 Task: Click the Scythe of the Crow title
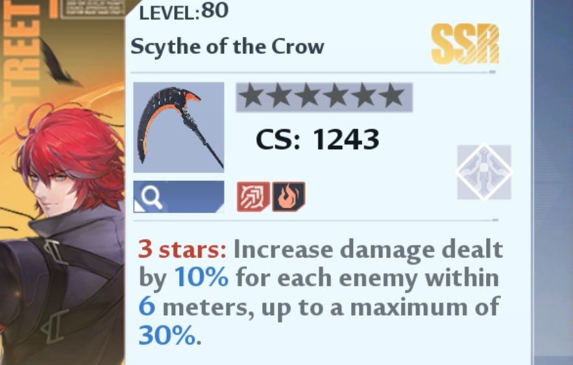227,47
